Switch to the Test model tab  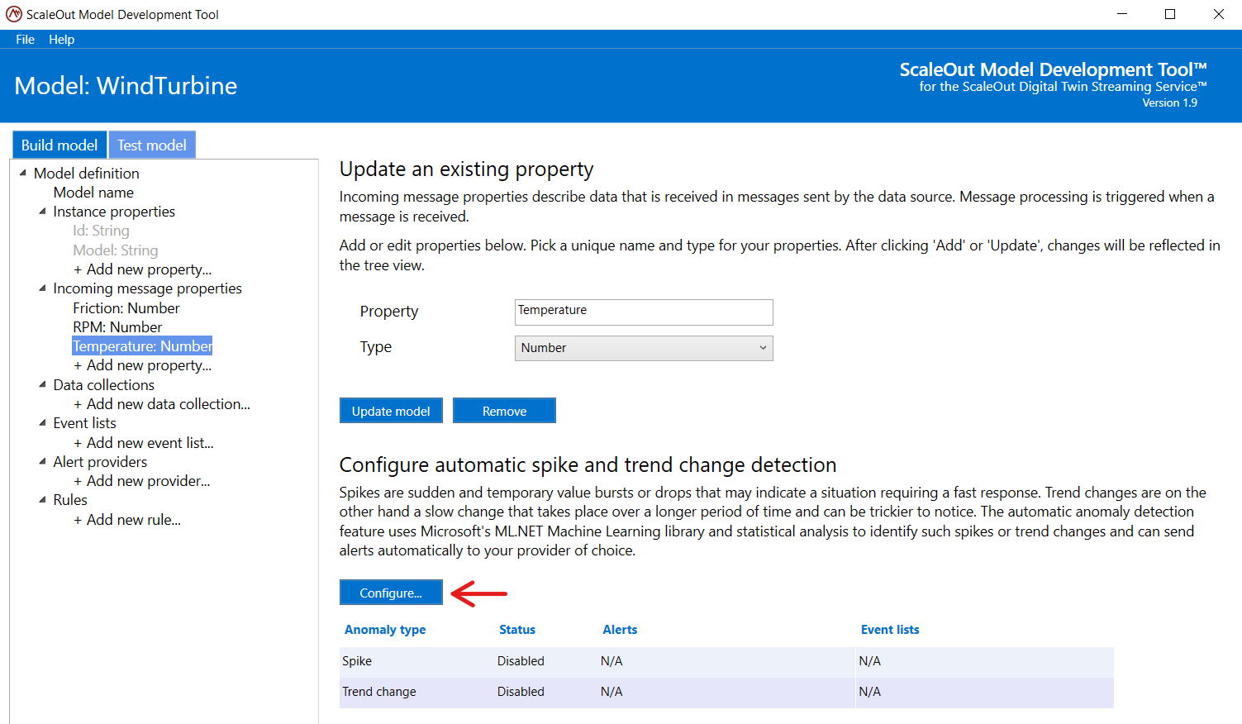(152, 145)
